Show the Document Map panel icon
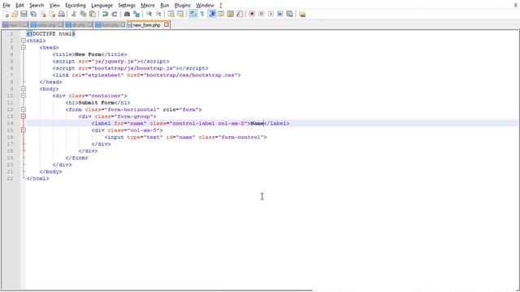 [230, 14]
